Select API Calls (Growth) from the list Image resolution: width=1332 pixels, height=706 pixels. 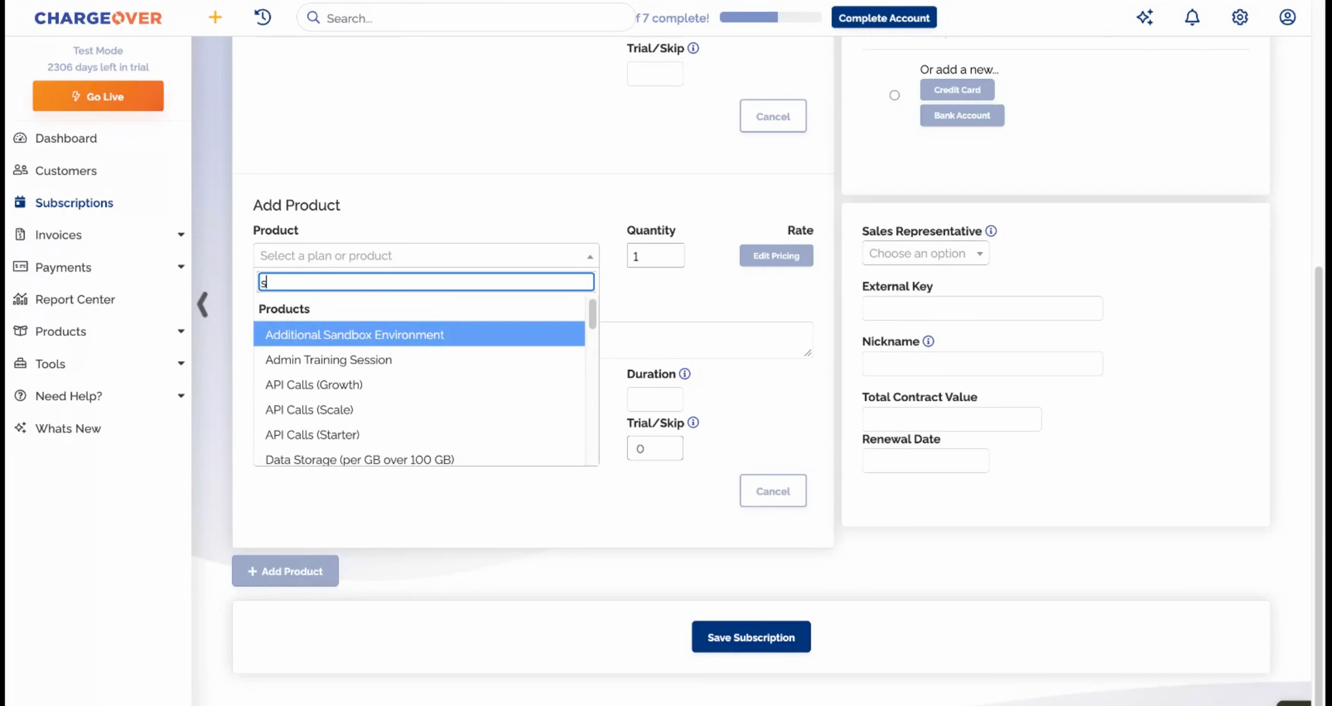pyautogui.click(x=419, y=385)
